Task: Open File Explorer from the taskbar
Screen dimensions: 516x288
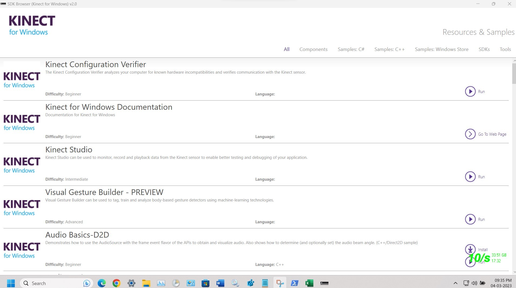Action: 146,283
